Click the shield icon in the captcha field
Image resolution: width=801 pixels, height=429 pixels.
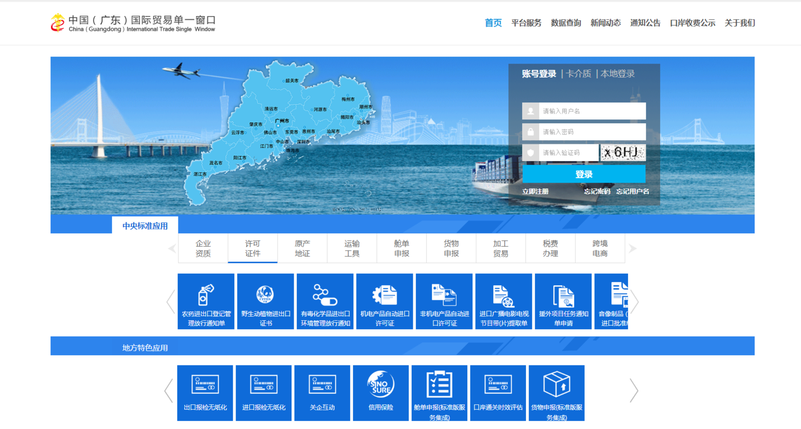pos(531,153)
